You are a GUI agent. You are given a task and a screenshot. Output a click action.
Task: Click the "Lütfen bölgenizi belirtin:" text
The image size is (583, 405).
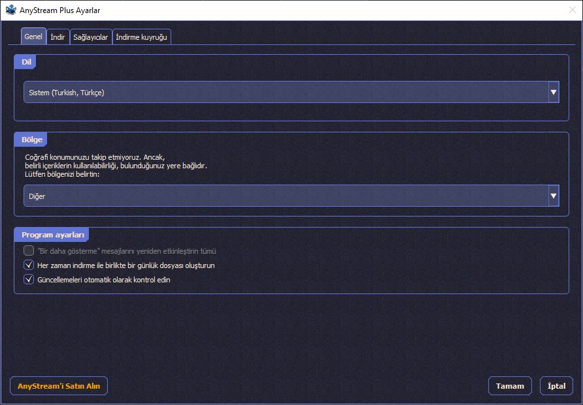(62, 174)
